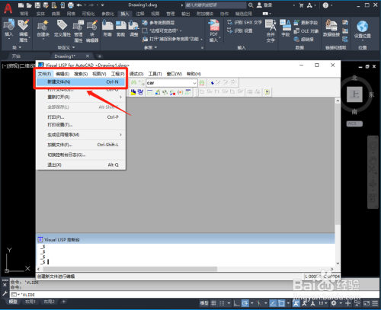Click the Open folder icon in quick access toolbar
The image size is (381, 310).
coord(29,5)
